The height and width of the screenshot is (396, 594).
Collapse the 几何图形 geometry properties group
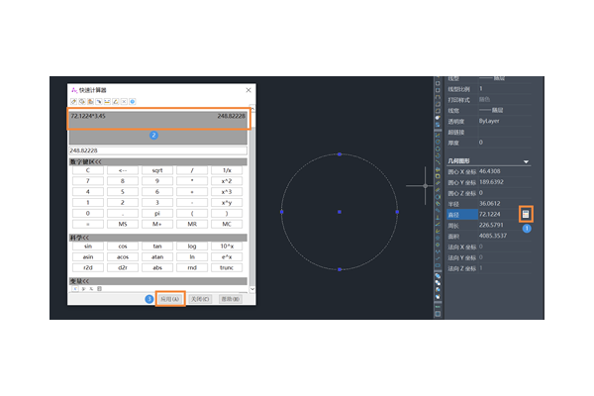pyautogui.click(x=527, y=160)
